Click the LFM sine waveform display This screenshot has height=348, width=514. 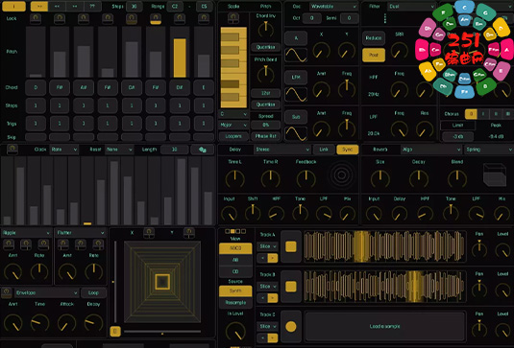296,94
